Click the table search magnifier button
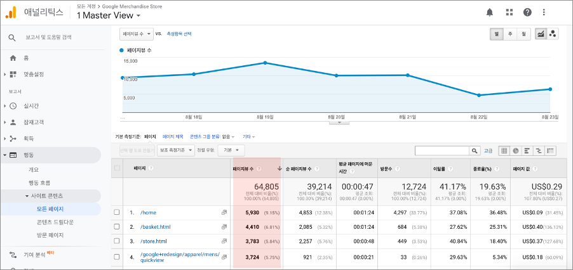 pyautogui.click(x=475, y=150)
